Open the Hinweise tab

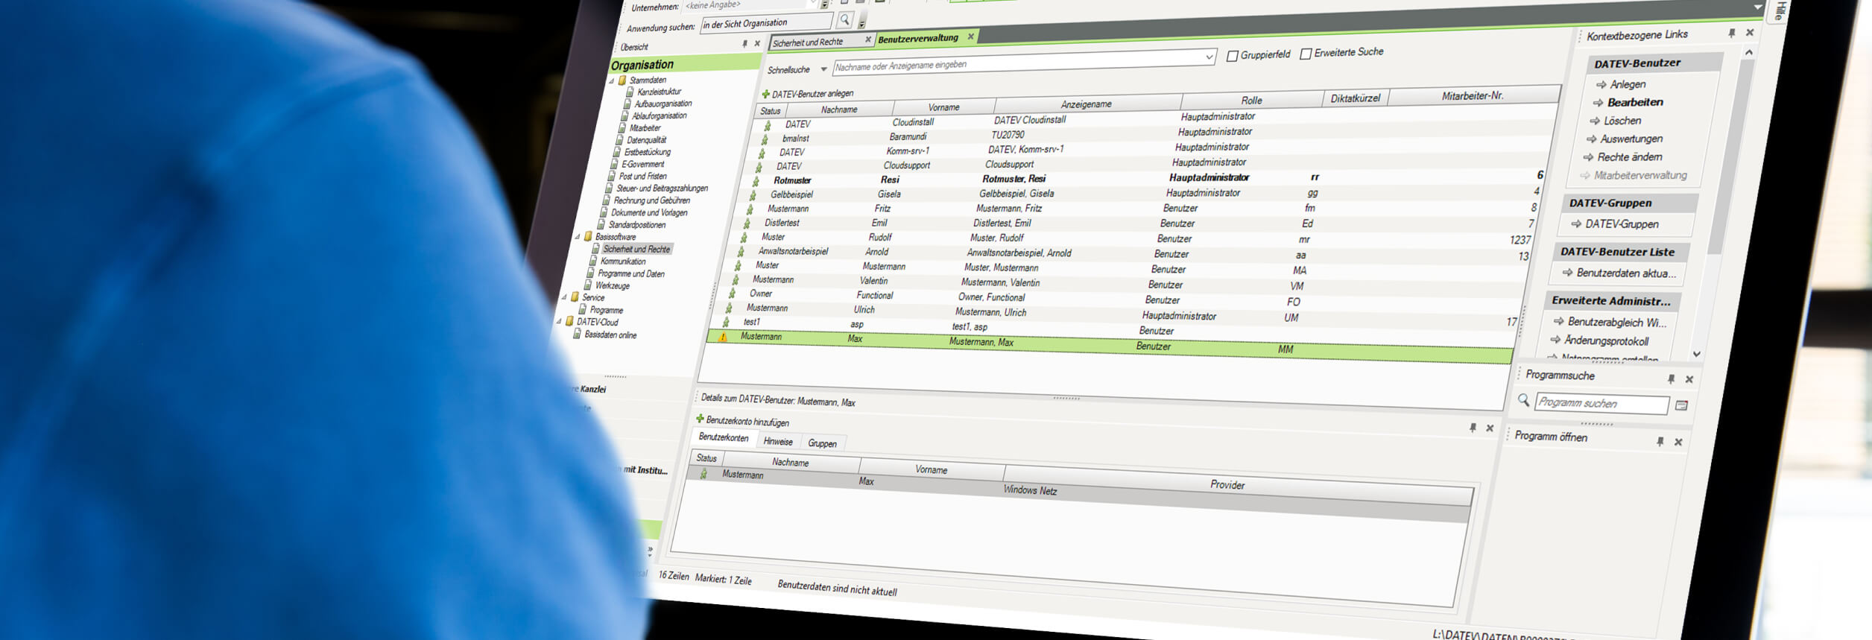point(778,441)
